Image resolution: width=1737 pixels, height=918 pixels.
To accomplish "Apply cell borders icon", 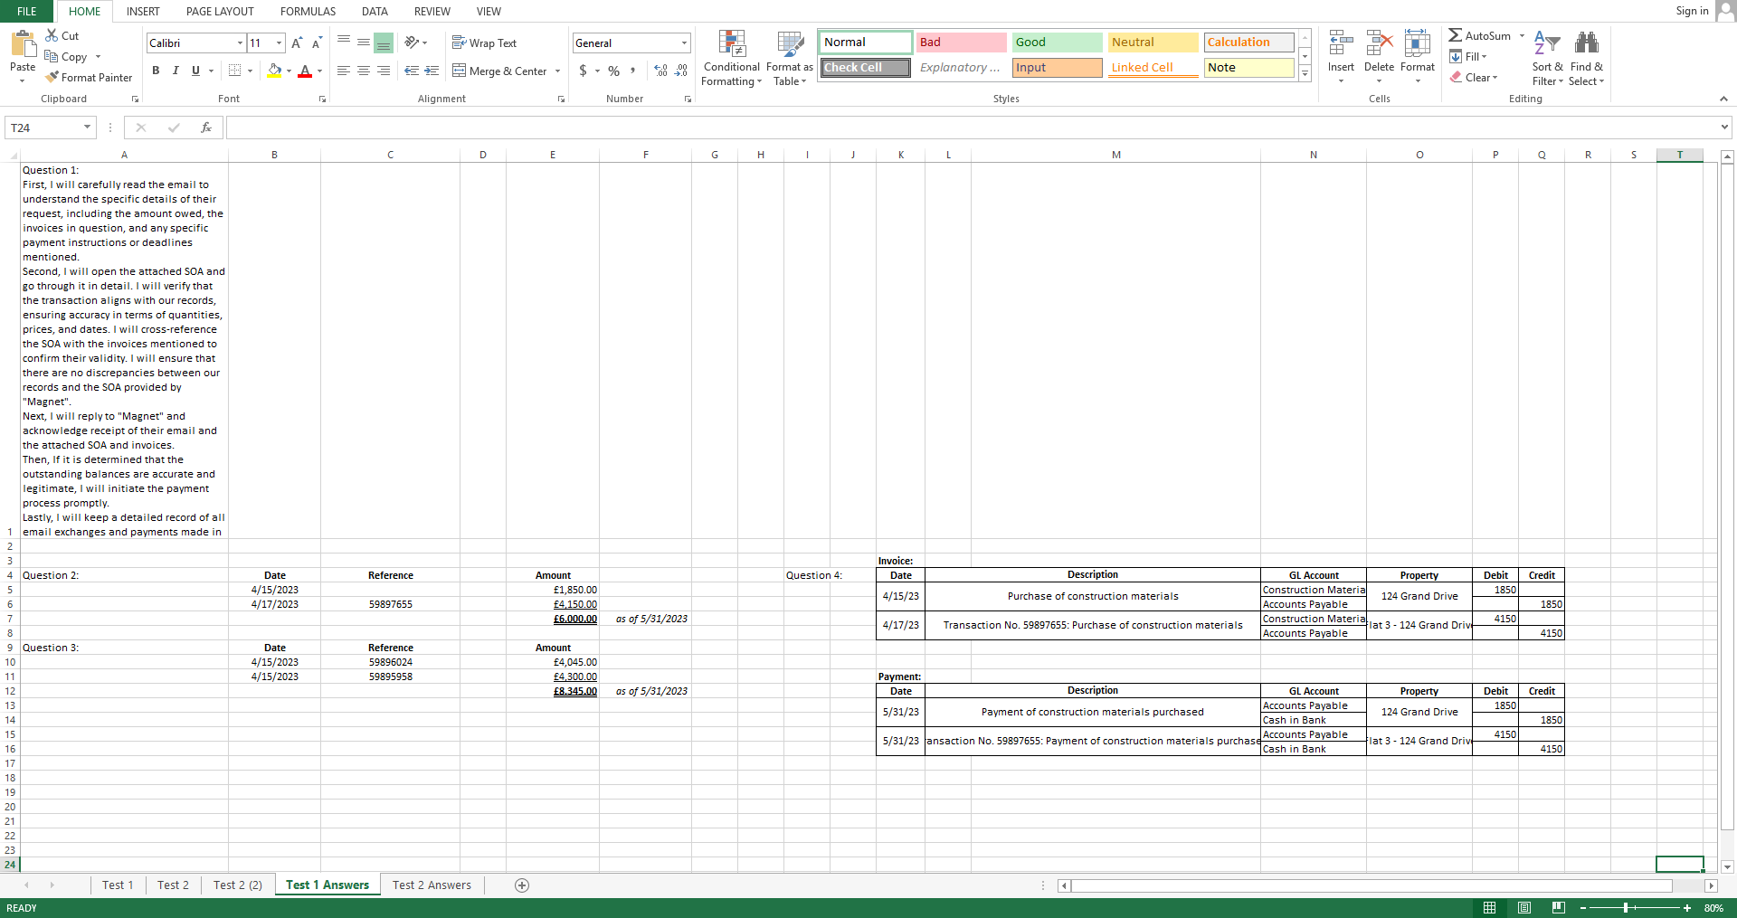I will click(x=235, y=71).
